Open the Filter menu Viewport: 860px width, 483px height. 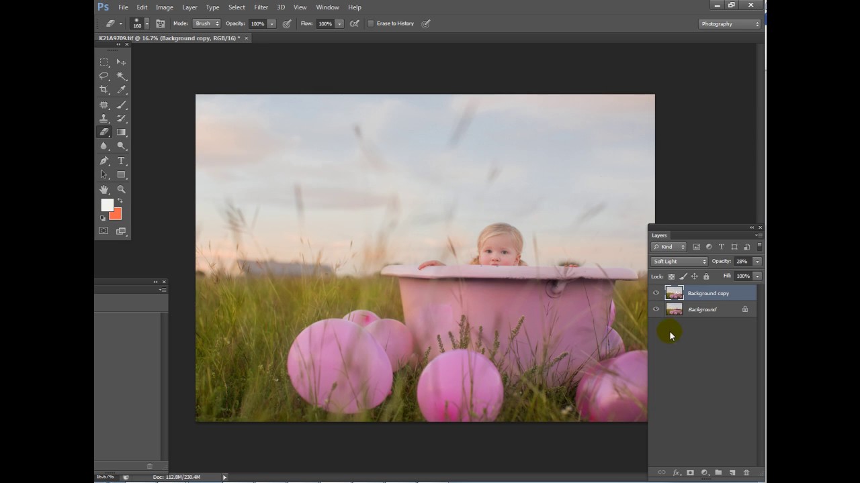261,7
